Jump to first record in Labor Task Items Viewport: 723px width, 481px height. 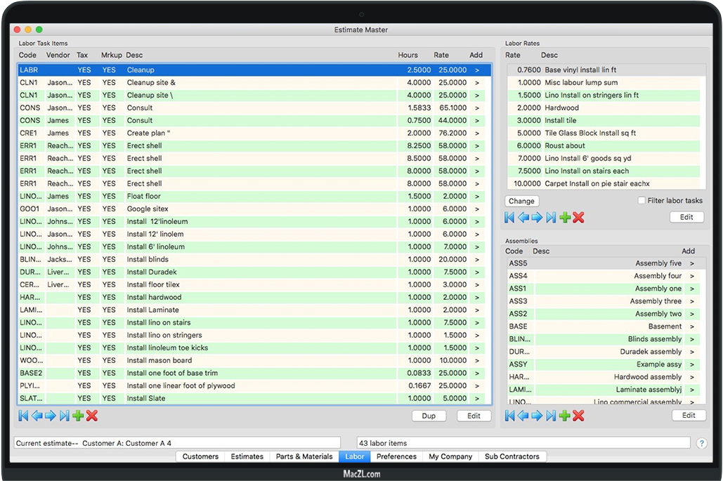click(x=23, y=416)
